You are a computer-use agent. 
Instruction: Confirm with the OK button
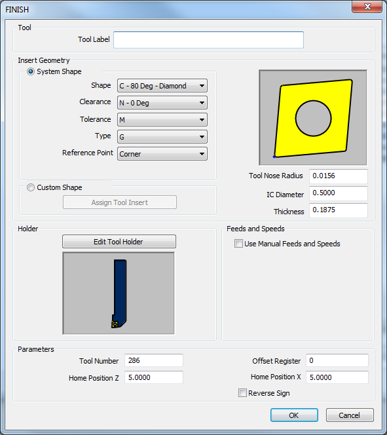[x=294, y=415]
